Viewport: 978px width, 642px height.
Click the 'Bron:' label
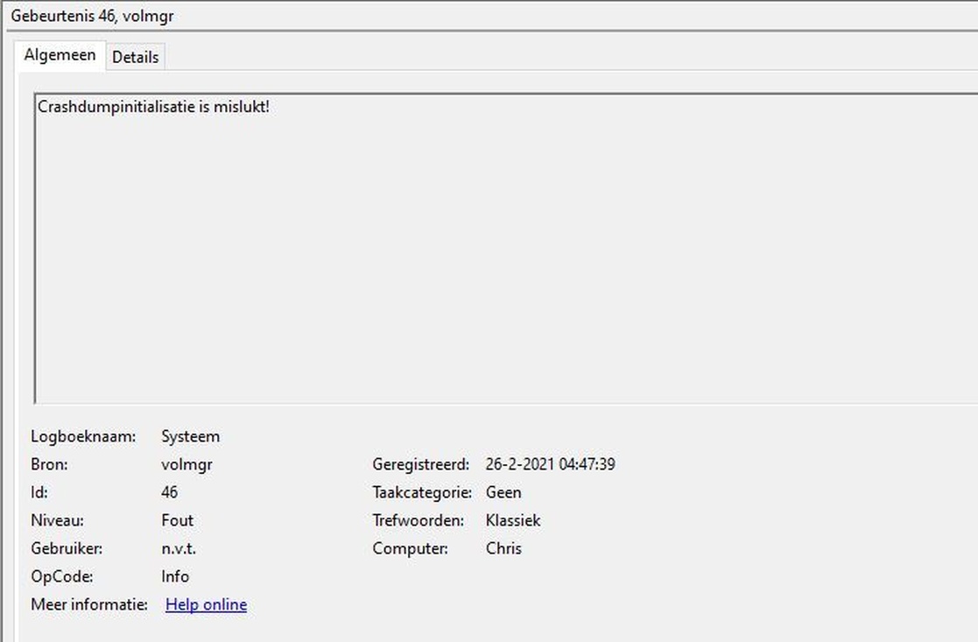[49, 464]
